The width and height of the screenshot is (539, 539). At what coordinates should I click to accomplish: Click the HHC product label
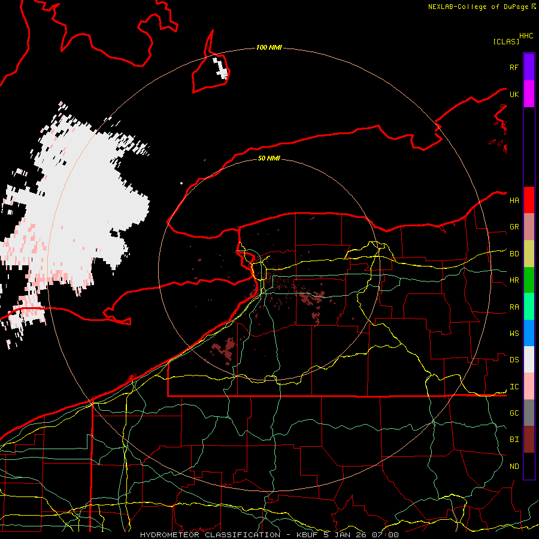pyautogui.click(x=526, y=36)
